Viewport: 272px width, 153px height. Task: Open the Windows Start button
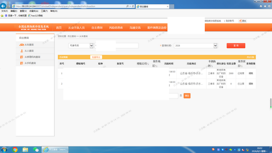[x=4, y=150]
